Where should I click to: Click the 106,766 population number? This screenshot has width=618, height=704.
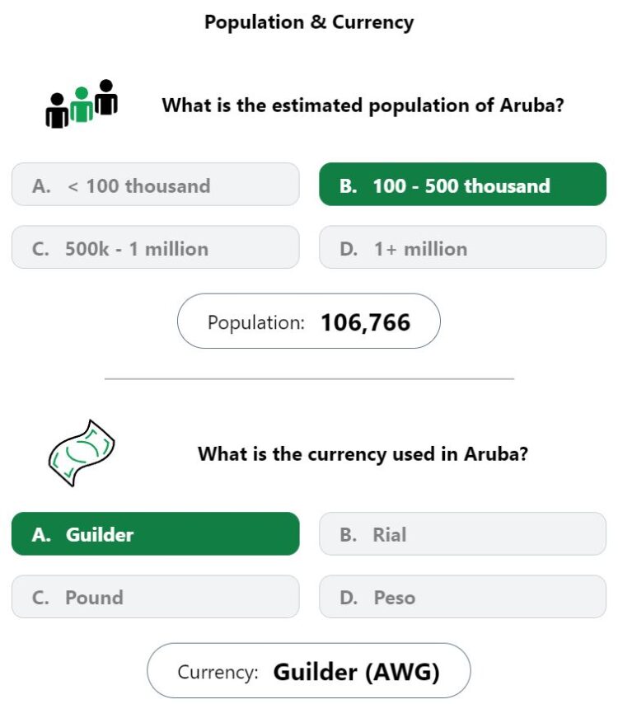[365, 322]
